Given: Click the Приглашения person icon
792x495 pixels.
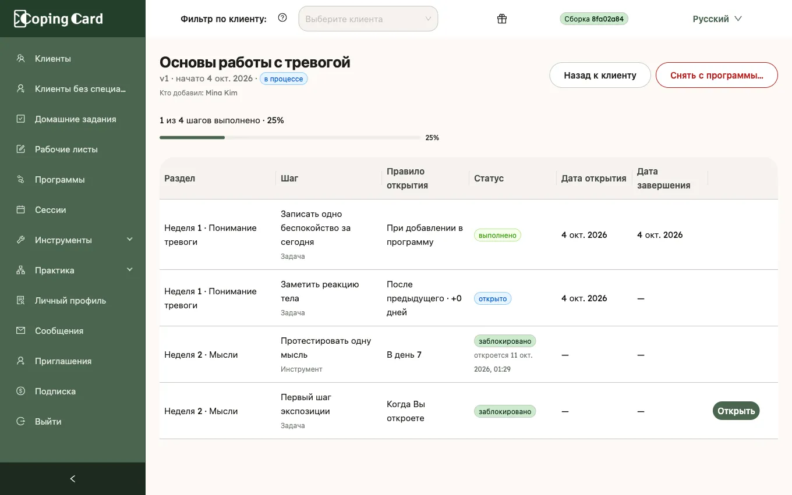Looking at the screenshot, I should 21,361.
